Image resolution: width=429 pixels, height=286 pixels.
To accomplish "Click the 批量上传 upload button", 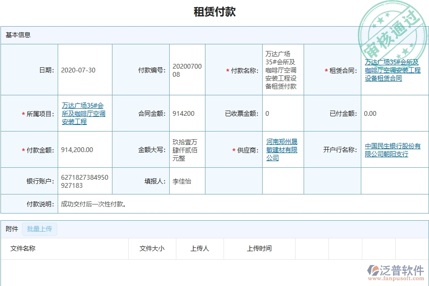I will click(39, 229).
